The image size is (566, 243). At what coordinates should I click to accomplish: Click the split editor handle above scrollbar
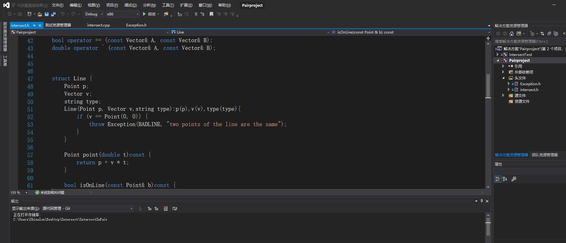point(488,38)
